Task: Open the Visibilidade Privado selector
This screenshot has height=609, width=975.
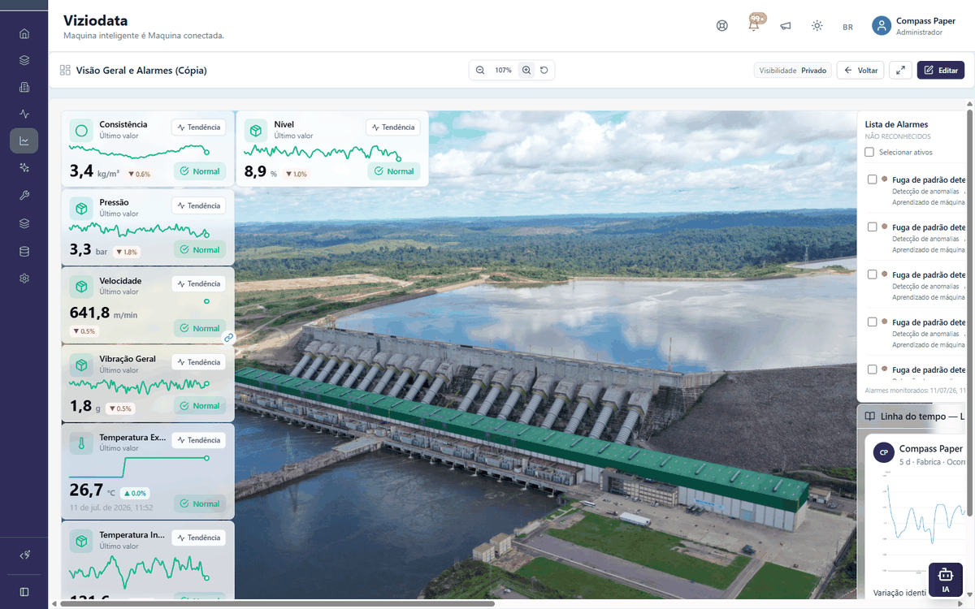Action: click(x=792, y=71)
